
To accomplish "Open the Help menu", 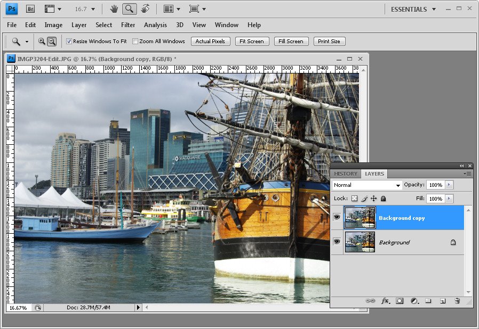I will (x=254, y=25).
